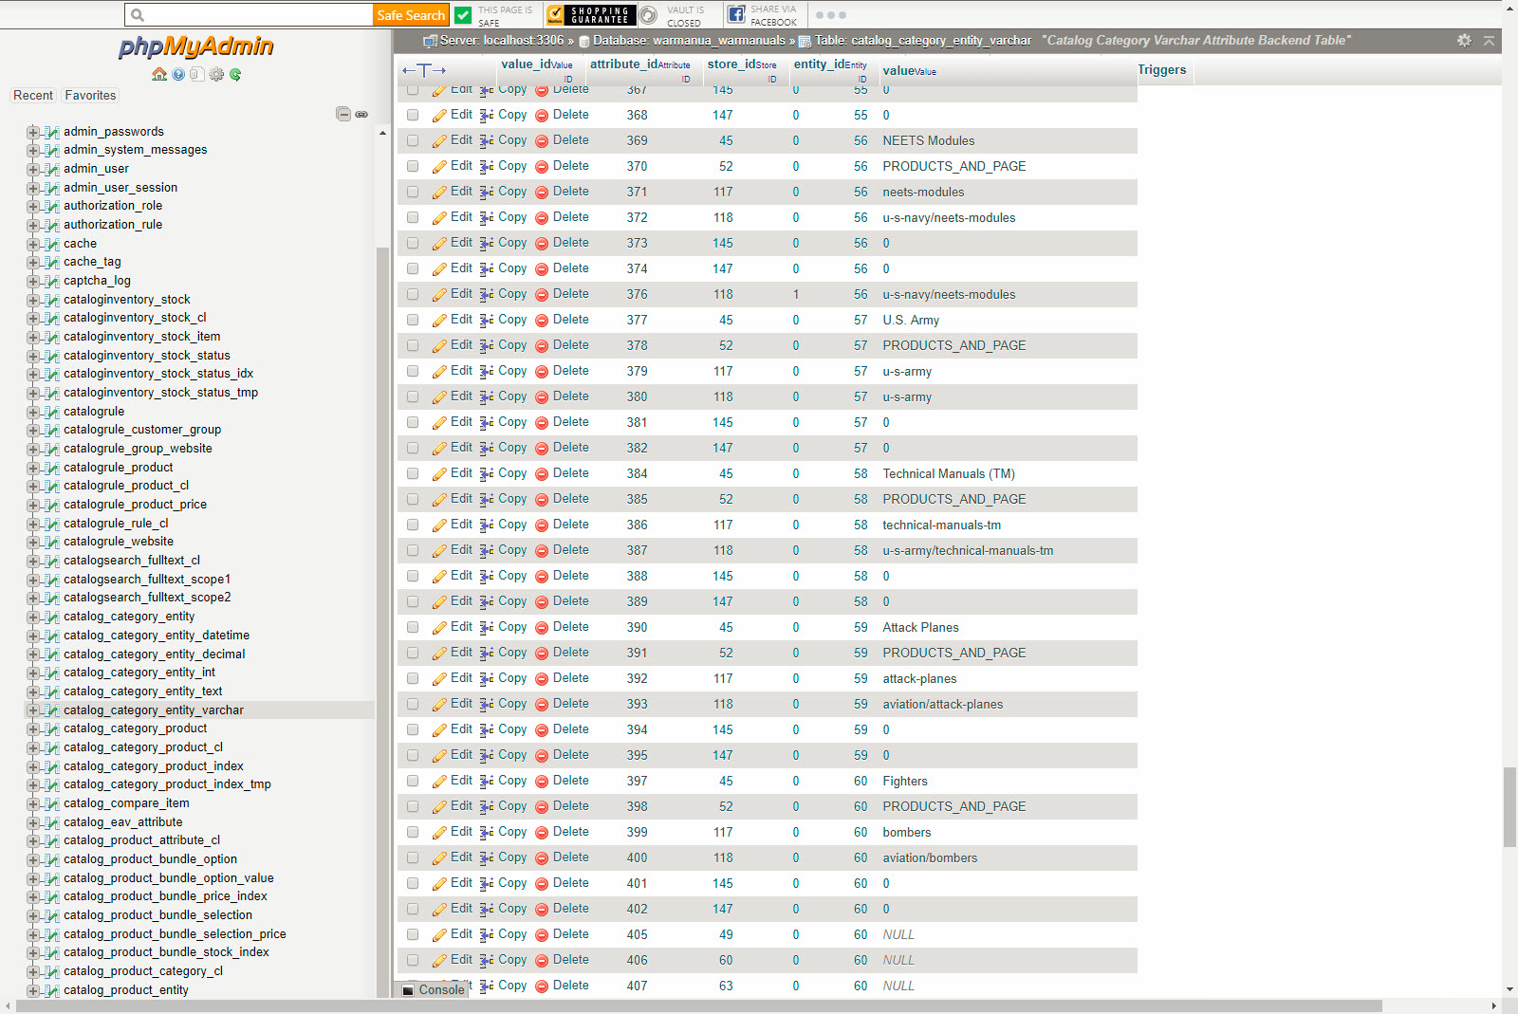Open page-related settings gear in top bar
The width and height of the screenshot is (1518, 1014).
(1464, 41)
